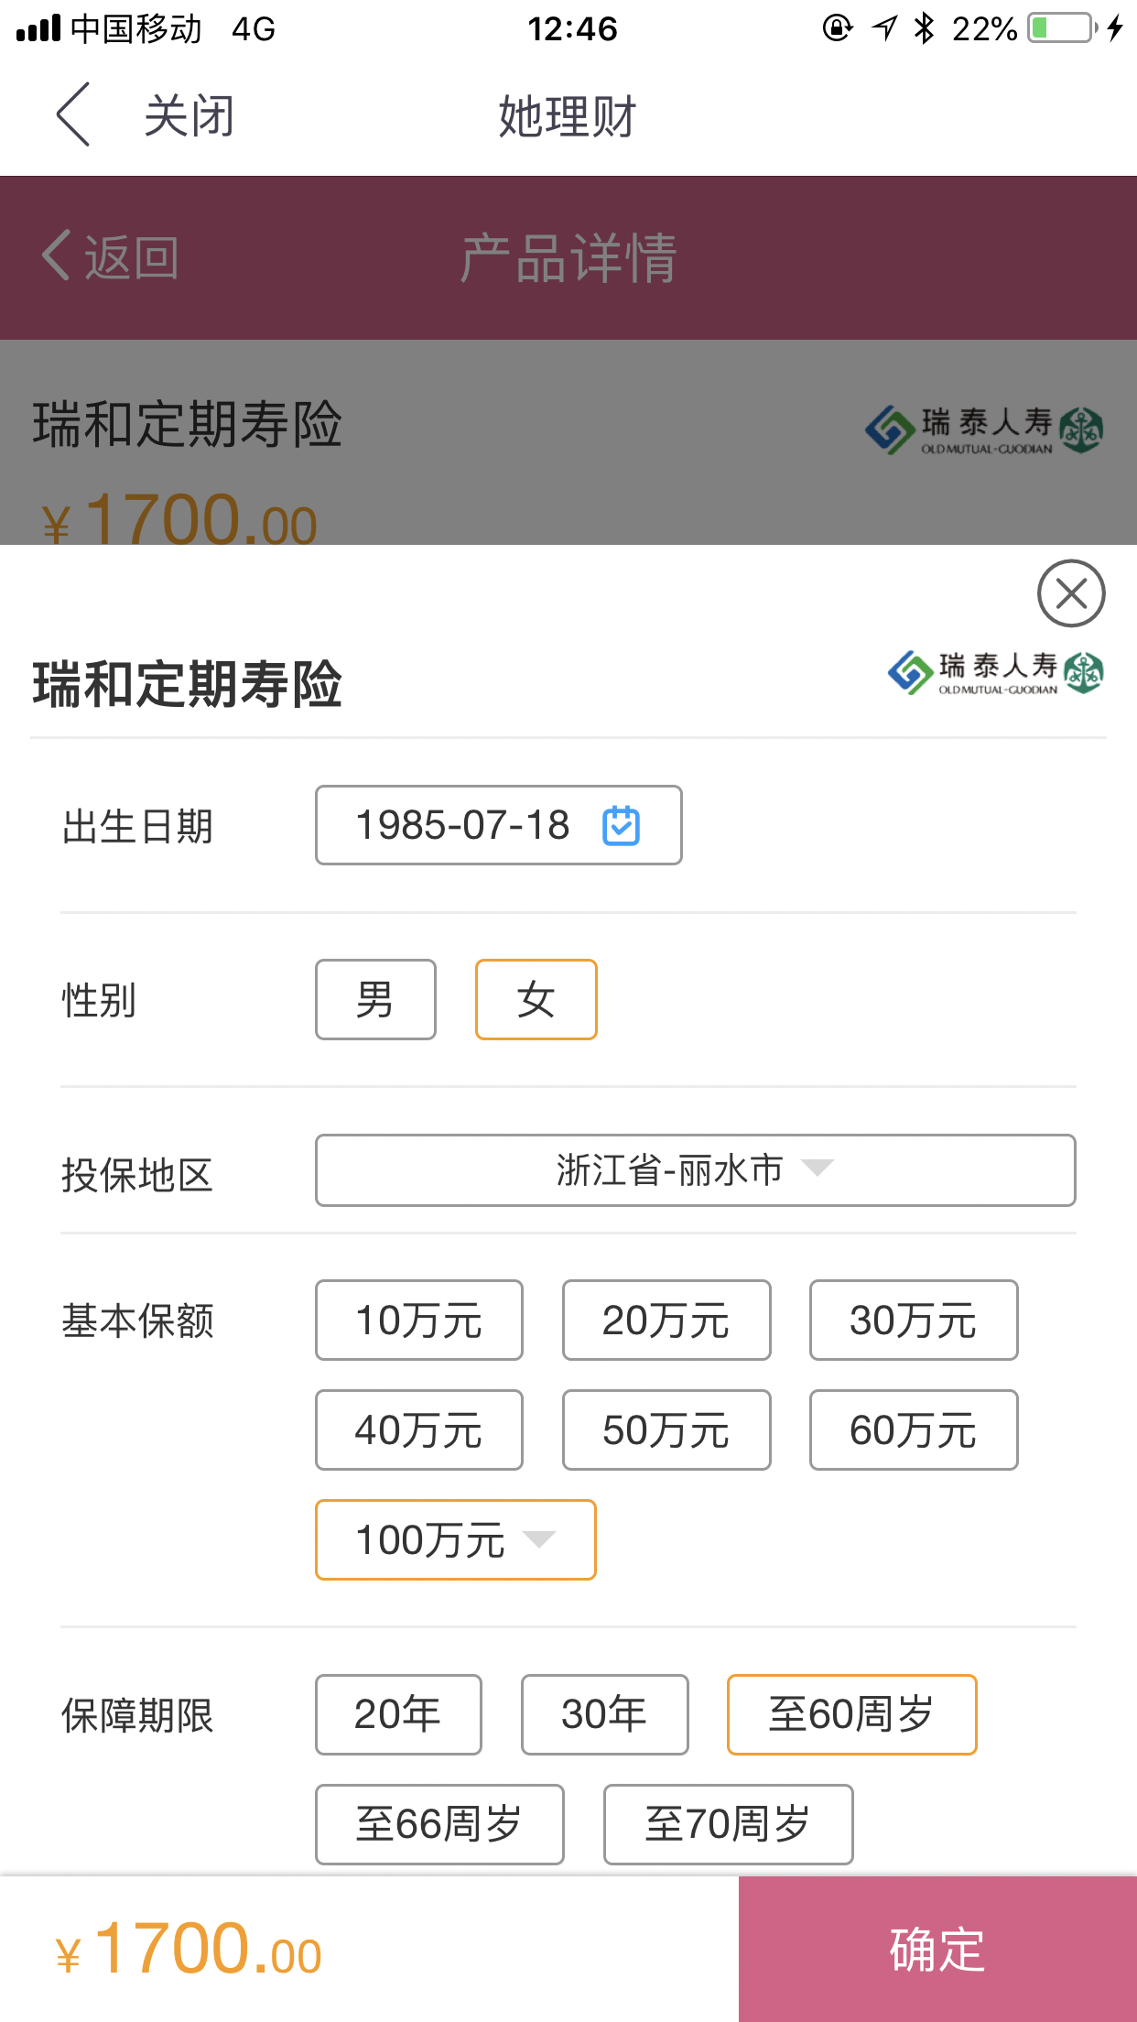Confirm selection with 确定 button
The height and width of the screenshot is (2022, 1137).
point(937,1949)
